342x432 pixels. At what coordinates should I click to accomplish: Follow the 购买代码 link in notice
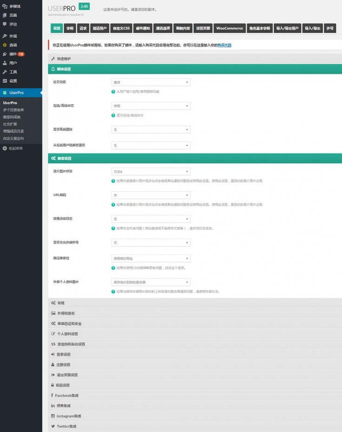point(224,45)
